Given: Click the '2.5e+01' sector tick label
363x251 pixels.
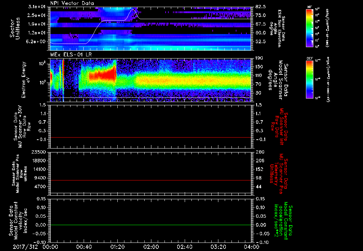Looking at the screenshot, I should pyautogui.click(x=37, y=15).
